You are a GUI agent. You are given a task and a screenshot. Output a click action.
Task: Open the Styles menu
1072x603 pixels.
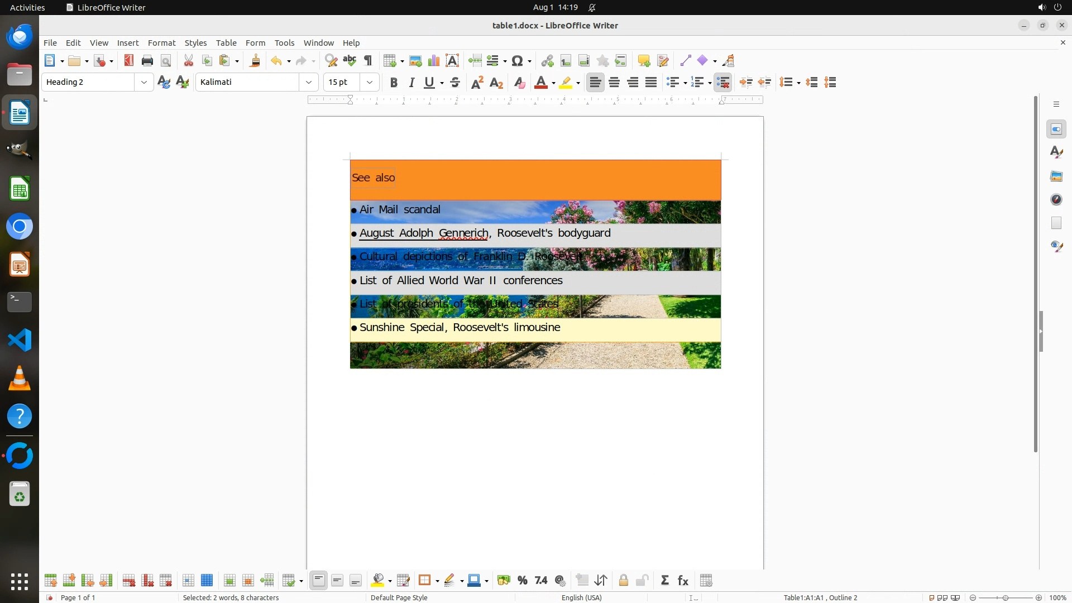[x=195, y=43]
